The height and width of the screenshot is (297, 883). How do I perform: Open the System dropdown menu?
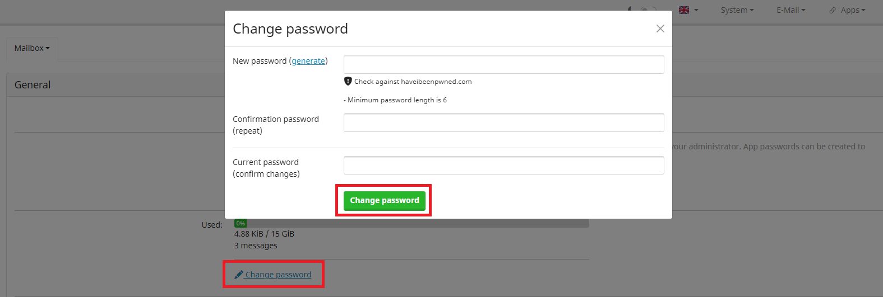737,10
